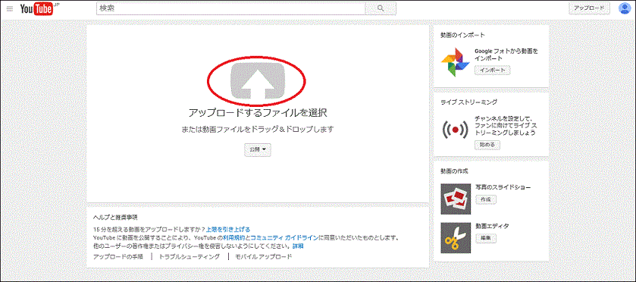This screenshot has height=282, width=636.
Task: Click the 作成 slideshow button
Action: 485,199
